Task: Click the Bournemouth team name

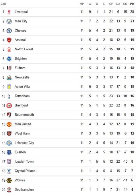Action: 24,115
